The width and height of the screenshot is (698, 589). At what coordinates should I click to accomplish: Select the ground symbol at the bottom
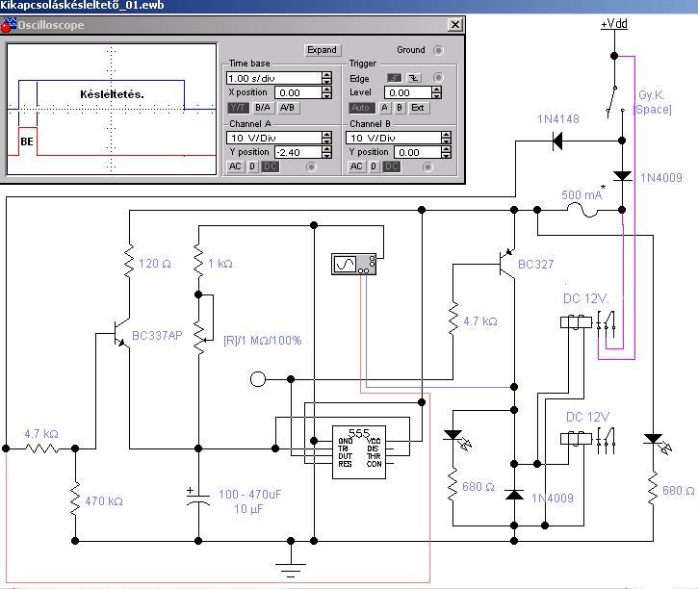(291, 569)
